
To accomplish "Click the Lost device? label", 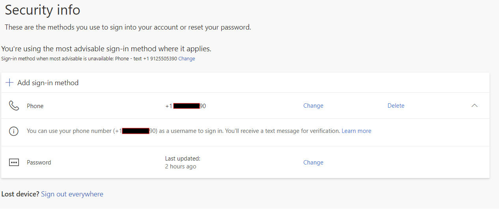I will coord(20,194).
